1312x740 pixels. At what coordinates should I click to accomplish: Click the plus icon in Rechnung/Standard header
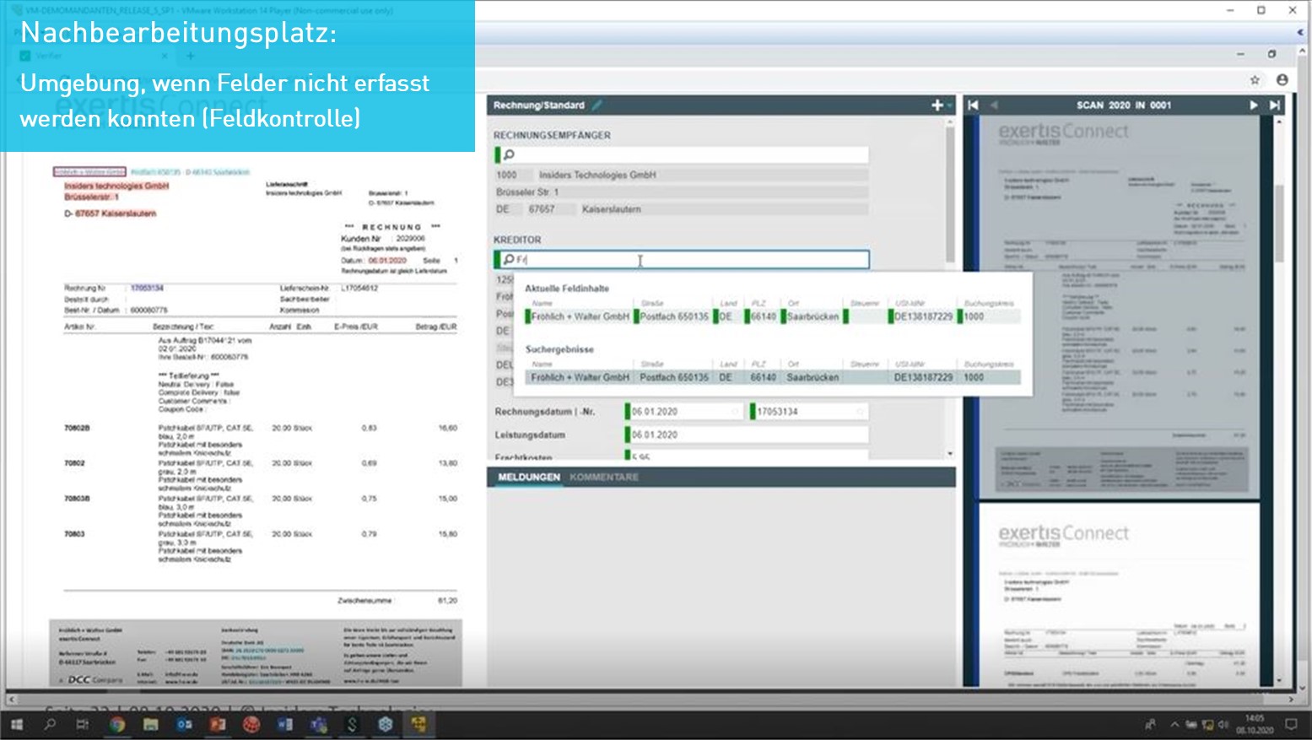click(x=937, y=105)
